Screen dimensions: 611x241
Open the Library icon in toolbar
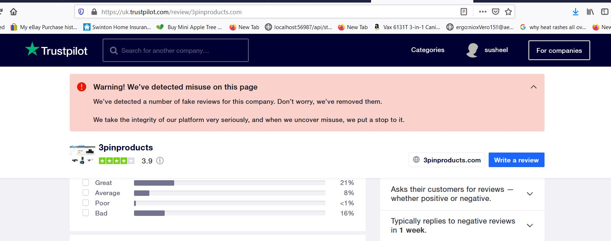pos(590,12)
